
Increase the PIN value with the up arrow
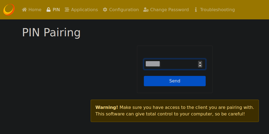(200, 62)
